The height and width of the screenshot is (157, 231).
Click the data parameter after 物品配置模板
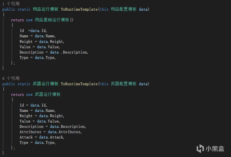(143, 9)
